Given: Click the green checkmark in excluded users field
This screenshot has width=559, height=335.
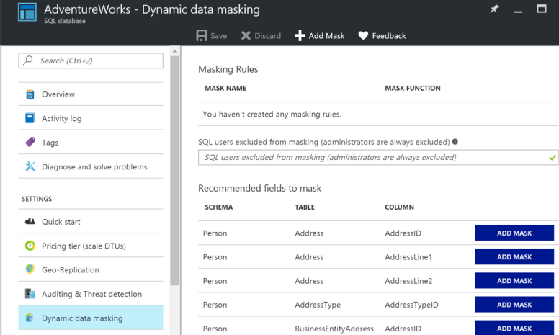Looking at the screenshot, I should 553,158.
